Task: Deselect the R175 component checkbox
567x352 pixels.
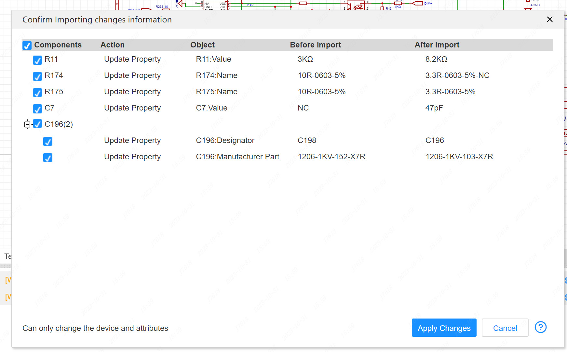Action: 37,93
